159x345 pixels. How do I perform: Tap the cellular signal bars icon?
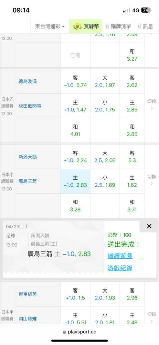click(x=127, y=10)
